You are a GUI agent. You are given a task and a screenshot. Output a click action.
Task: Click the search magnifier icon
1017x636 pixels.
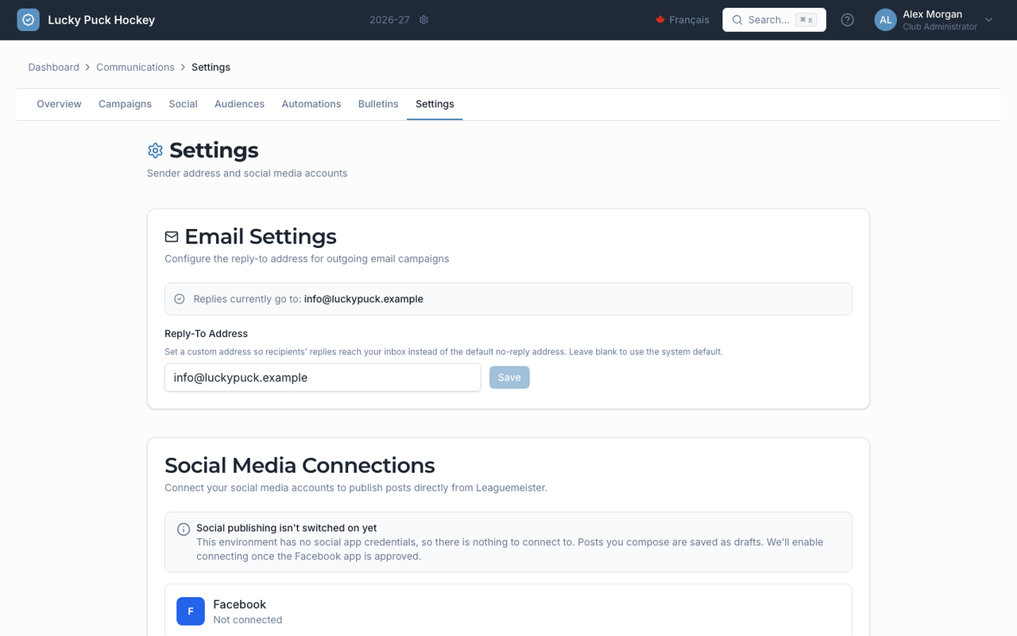(737, 20)
